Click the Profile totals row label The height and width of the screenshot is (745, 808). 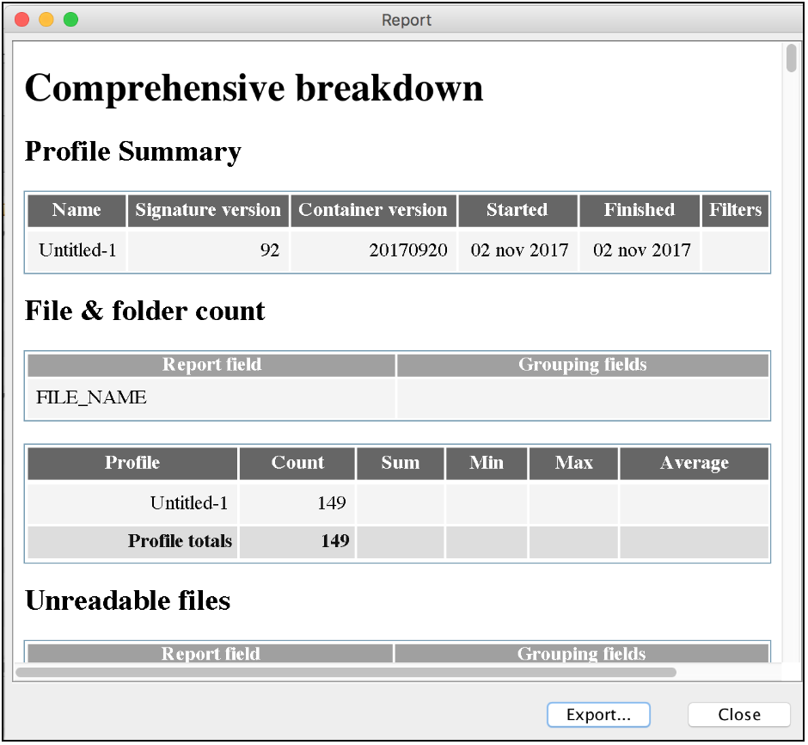coord(180,541)
